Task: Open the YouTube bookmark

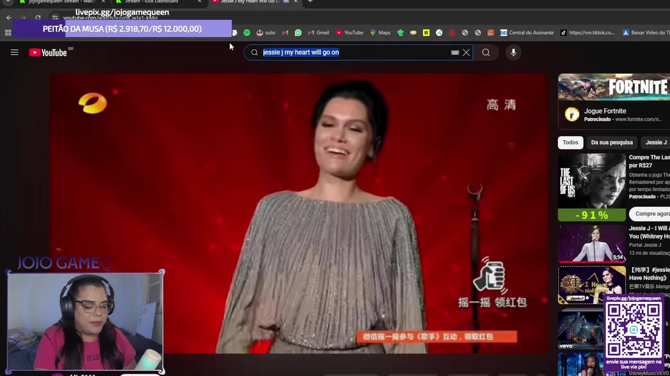Action: click(349, 32)
